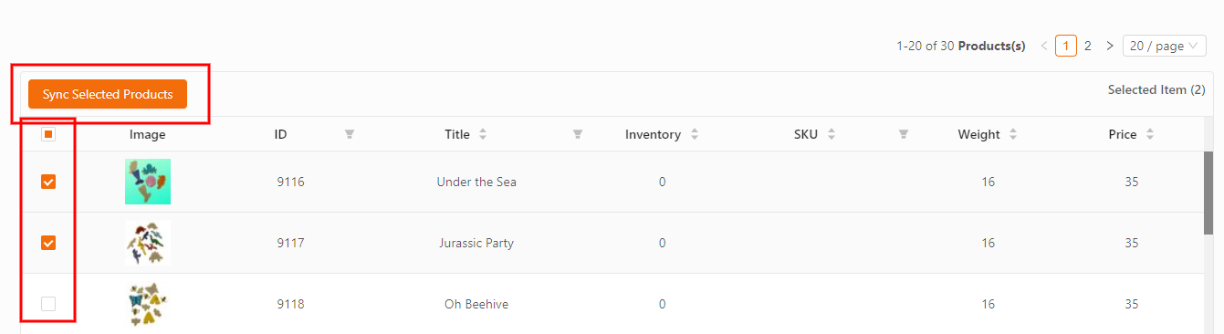Check the Oh Beehive product checkbox
The width and height of the screenshot is (1224, 334).
pos(48,304)
